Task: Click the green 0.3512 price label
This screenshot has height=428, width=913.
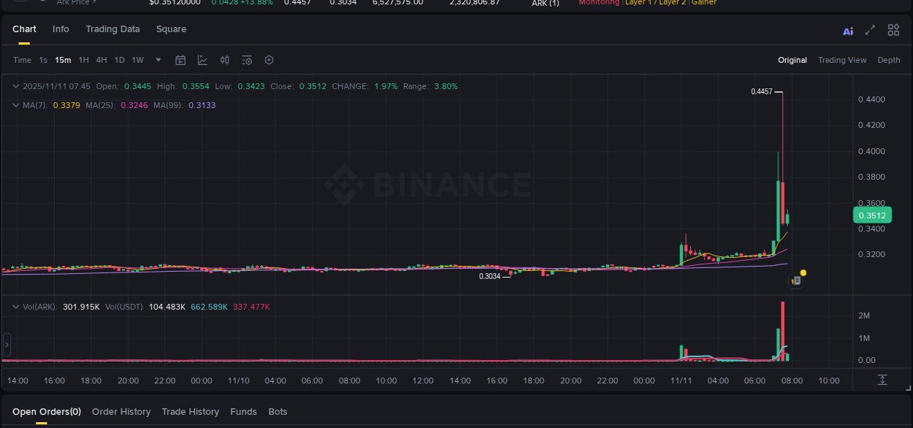Action: [x=872, y=215]
